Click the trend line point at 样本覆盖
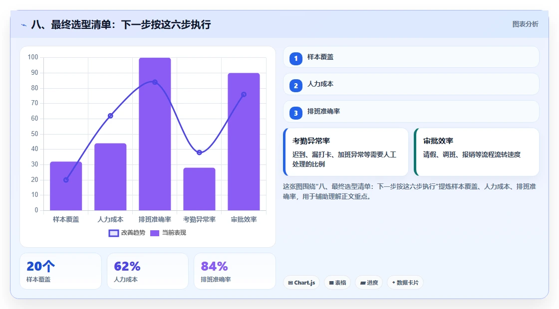This screenshot has height=309, width=559. (66, 180)
